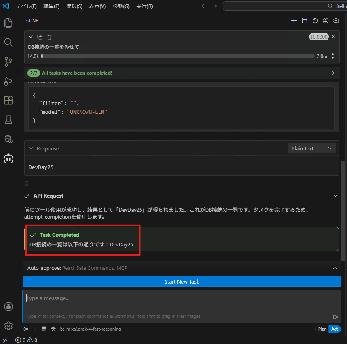Viewport: 347px width, 344px height.
Task: Open the 表示(V) menu
Action: pyautogui.click(x=97, y=6)
